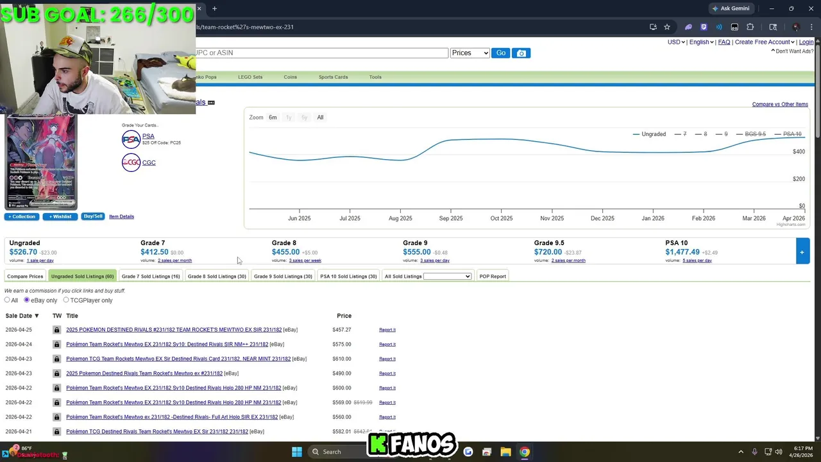Screen dimensions: 821x462
Task: Open the English language dropdown
Action: tap(701, 42)
